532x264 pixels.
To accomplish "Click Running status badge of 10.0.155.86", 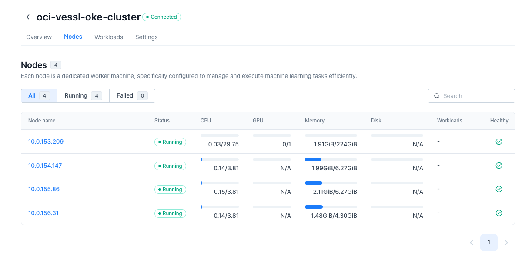I will click(x=170, y=190).
